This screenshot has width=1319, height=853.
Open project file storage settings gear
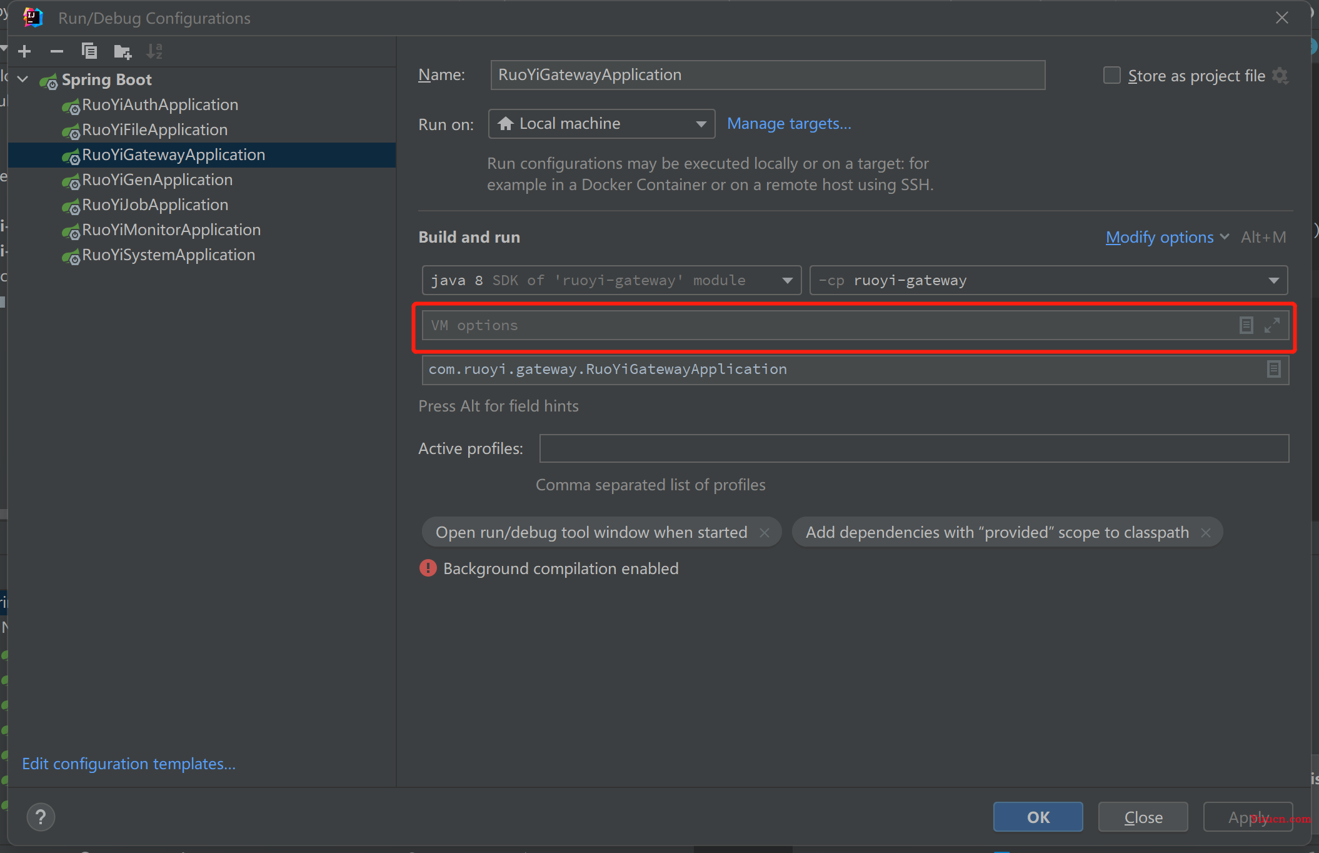coord(1280,76)
